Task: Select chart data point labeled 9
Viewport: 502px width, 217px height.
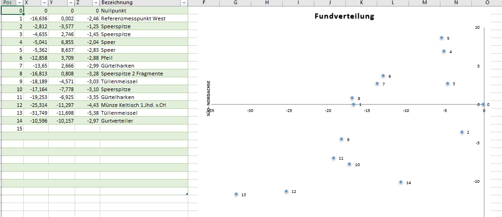Action: point(342,139)
